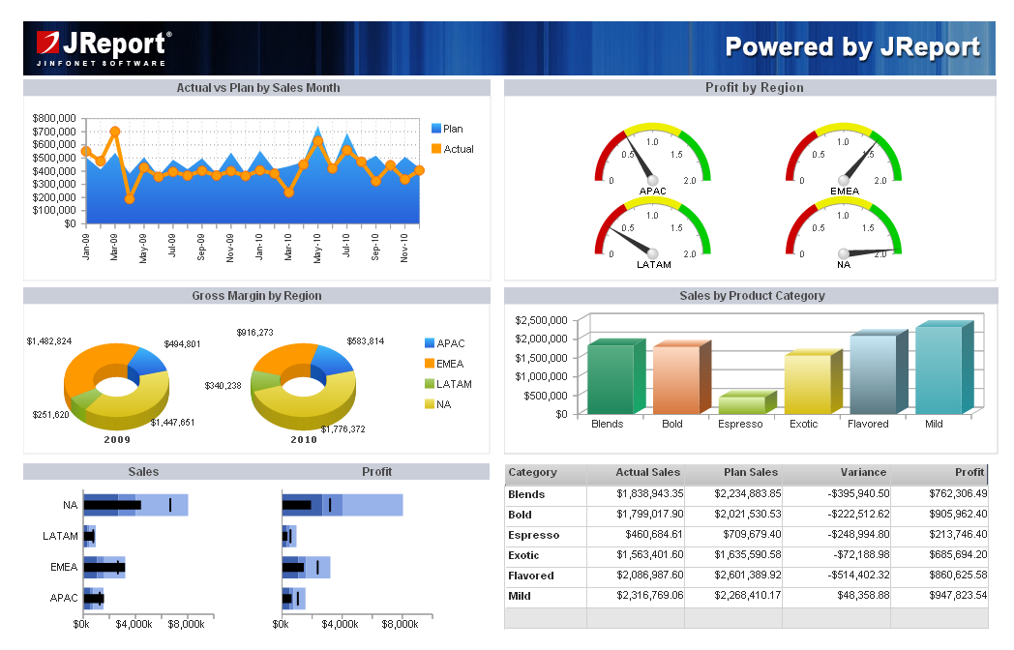Click the May-10 axis label
This screenshot has width=1014, height=650.
click(317, 249)
